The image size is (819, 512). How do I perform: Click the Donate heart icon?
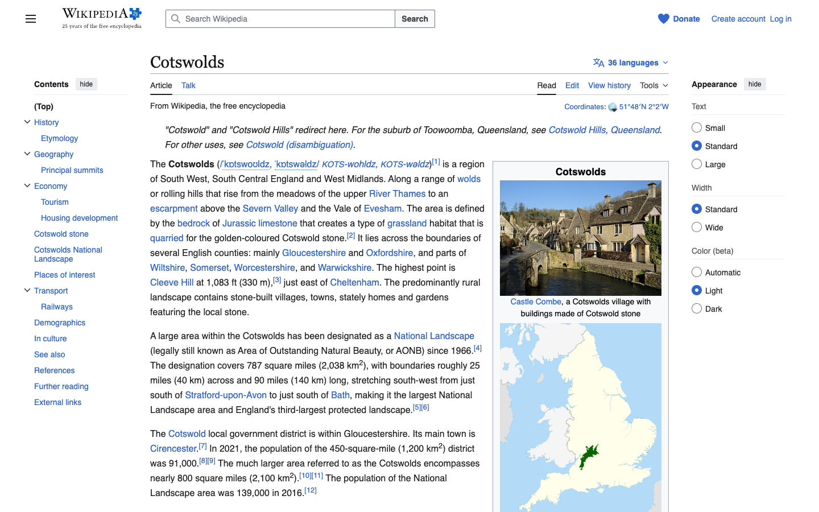pos(664,19)
